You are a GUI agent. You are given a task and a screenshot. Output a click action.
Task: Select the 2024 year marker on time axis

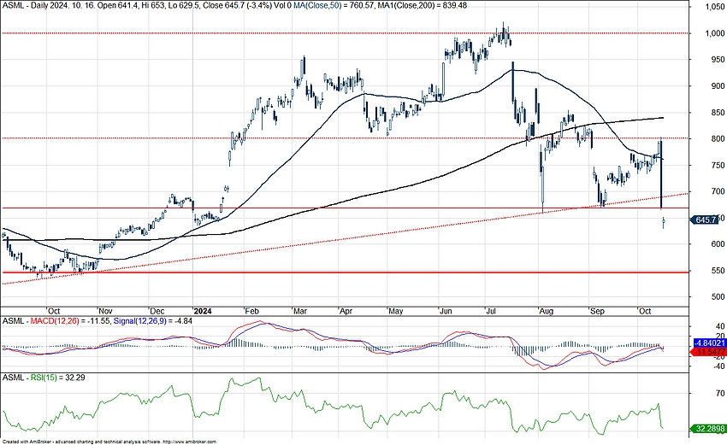(x=203, y=310)
